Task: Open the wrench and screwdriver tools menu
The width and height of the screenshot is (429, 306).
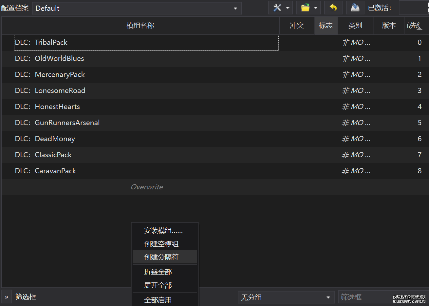Action: [x=277, y=8]
